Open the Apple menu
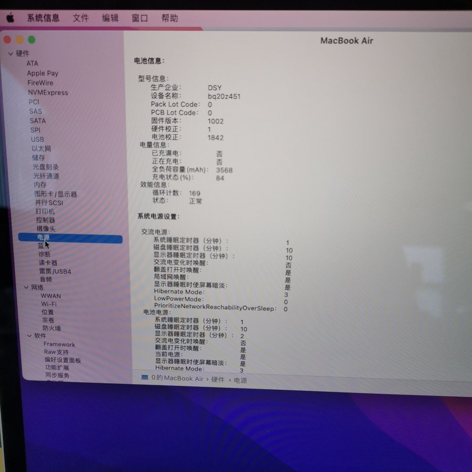Image resolution: width=472 pixels, height=472 pixels. click(x=10, y=18)
